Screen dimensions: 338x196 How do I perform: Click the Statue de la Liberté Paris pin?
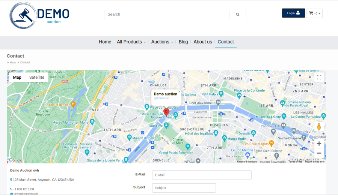(126, 160)
